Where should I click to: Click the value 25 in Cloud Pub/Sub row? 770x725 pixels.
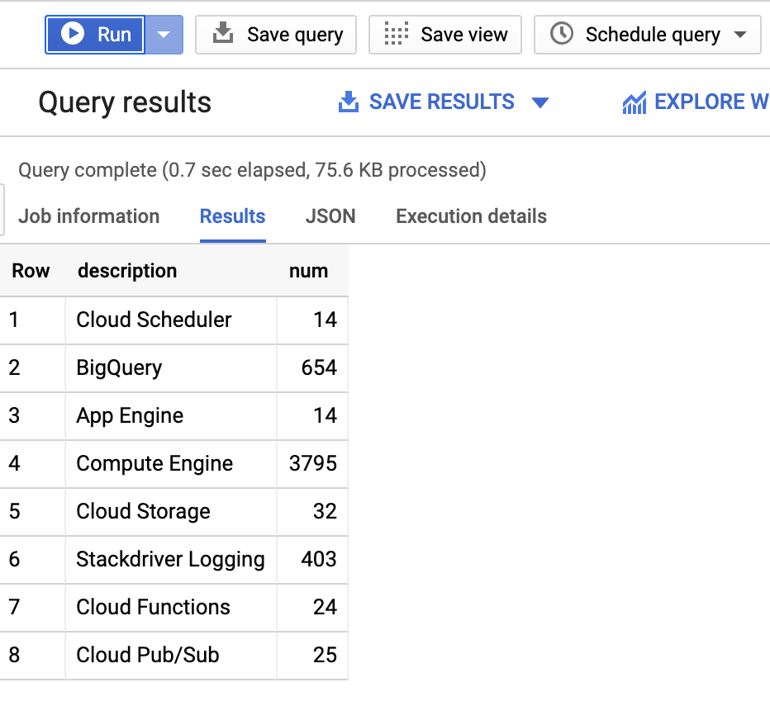[325, 655]
